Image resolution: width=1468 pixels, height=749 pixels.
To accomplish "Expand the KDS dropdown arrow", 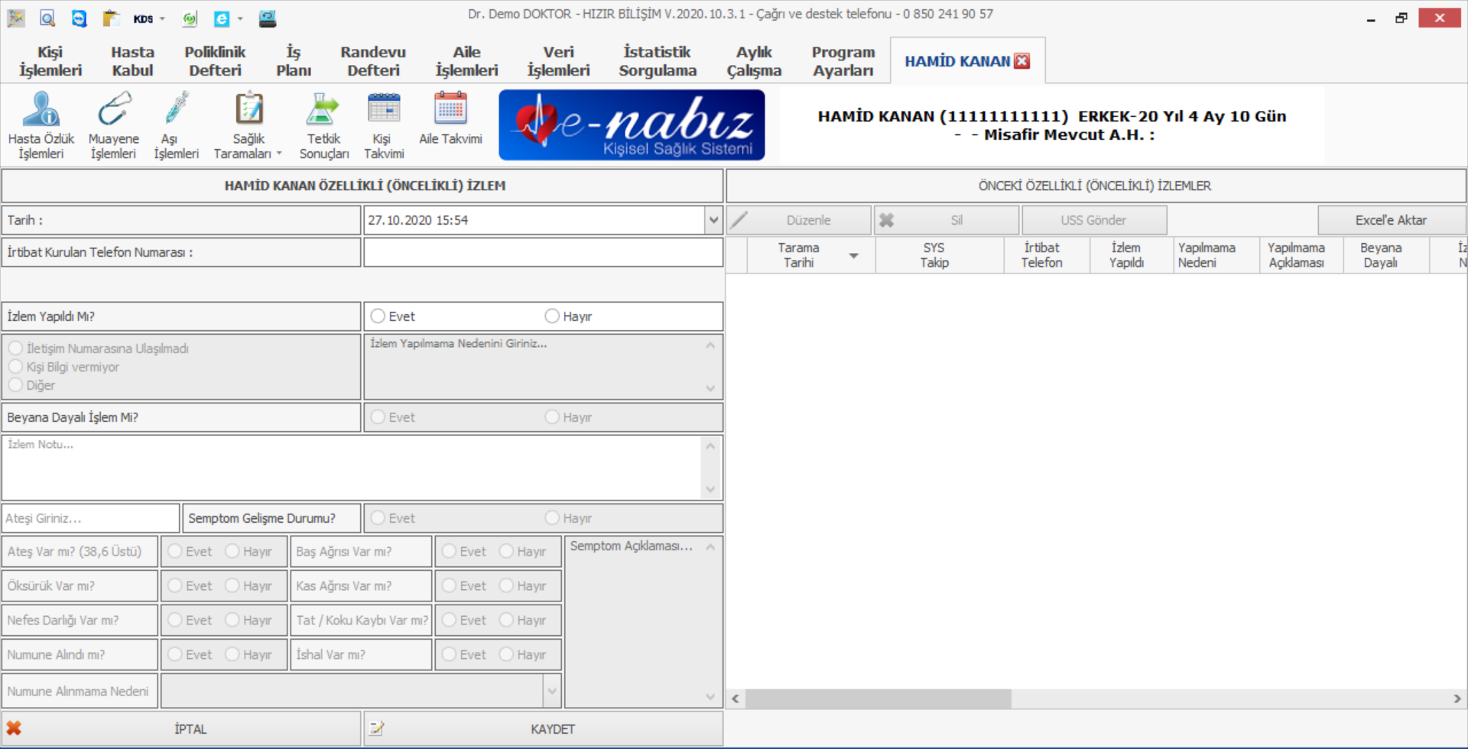I will (162, 19).
